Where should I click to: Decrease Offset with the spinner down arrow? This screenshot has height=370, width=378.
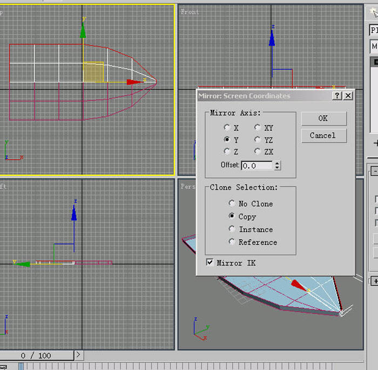[277, 168]
